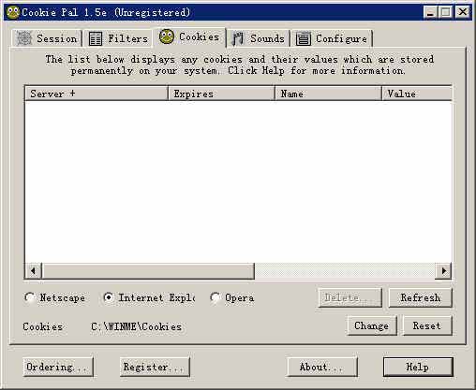Viewport: 476px width, 390px height.
Task: Open the Configure tab
Action: click(332, 39)
